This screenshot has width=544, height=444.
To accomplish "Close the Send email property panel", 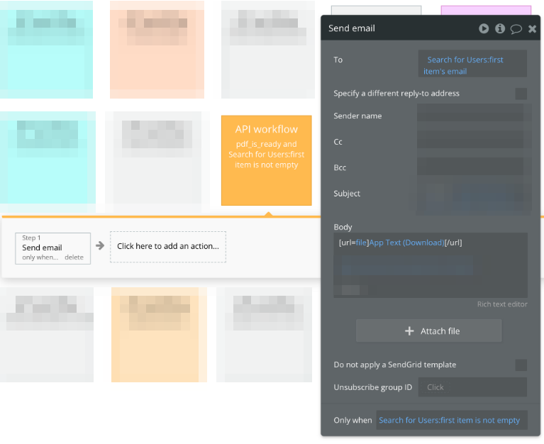I will pos(533,28).
